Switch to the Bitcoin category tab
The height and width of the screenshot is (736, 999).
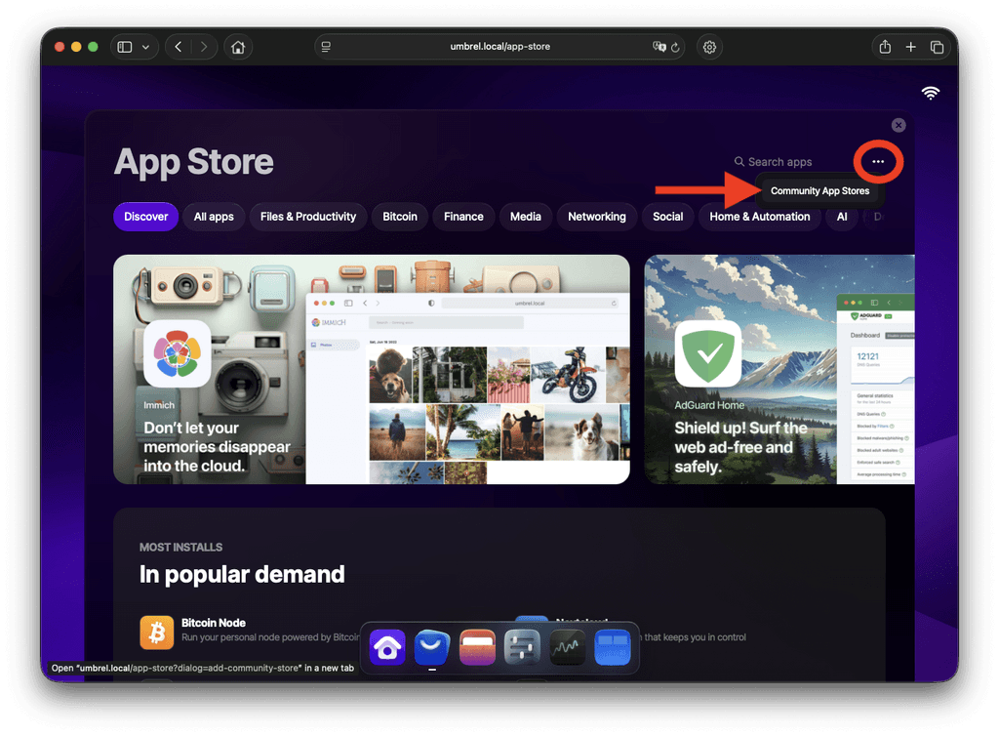(x=399, y=216)
